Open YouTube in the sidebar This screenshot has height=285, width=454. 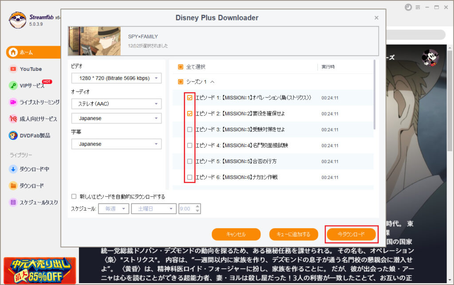[31, 69]
